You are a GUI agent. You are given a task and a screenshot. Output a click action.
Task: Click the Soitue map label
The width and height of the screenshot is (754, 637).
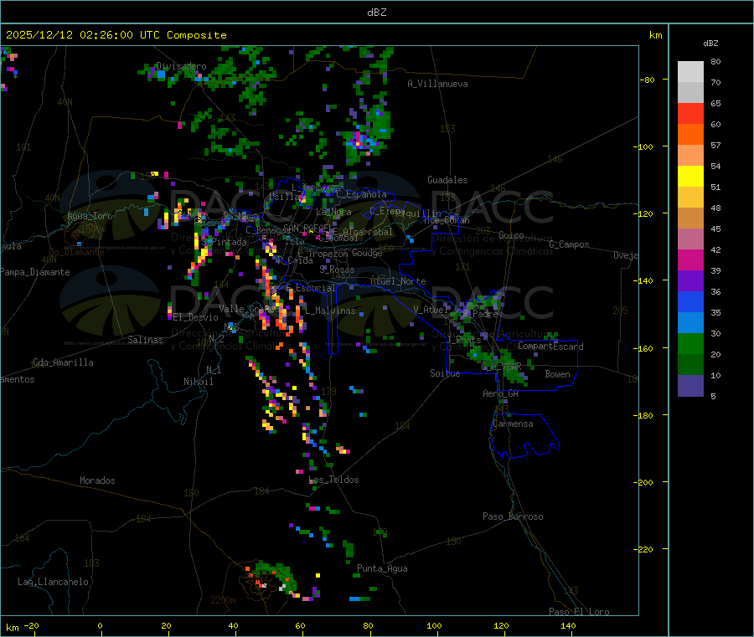(x=445, y=373)
